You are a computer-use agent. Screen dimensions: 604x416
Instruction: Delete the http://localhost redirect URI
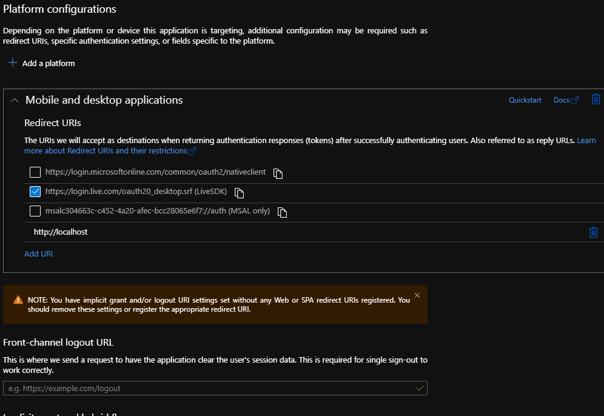(594, 232)
